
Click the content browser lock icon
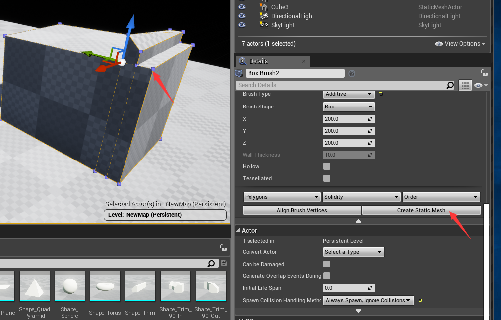(223, 248)
